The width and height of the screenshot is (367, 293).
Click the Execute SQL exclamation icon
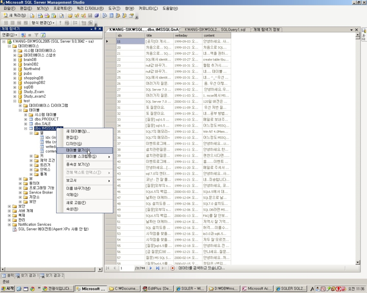(60, 23)
